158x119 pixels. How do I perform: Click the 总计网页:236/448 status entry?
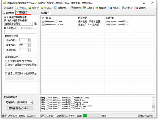coord(66,116)
